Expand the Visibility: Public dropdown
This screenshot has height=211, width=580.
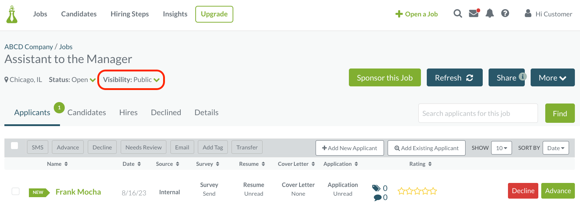[131, 79]
